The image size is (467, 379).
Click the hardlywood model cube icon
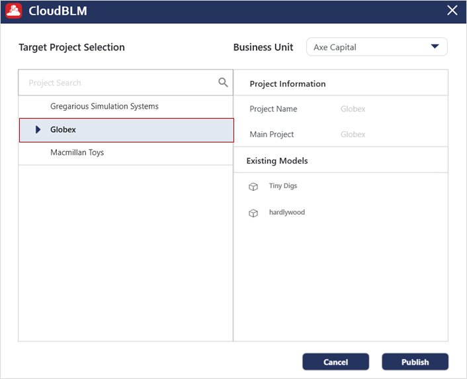click(x=253, y=213)
